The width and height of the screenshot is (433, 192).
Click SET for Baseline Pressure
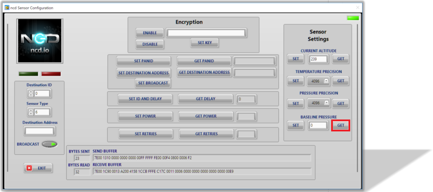(296, 125)
